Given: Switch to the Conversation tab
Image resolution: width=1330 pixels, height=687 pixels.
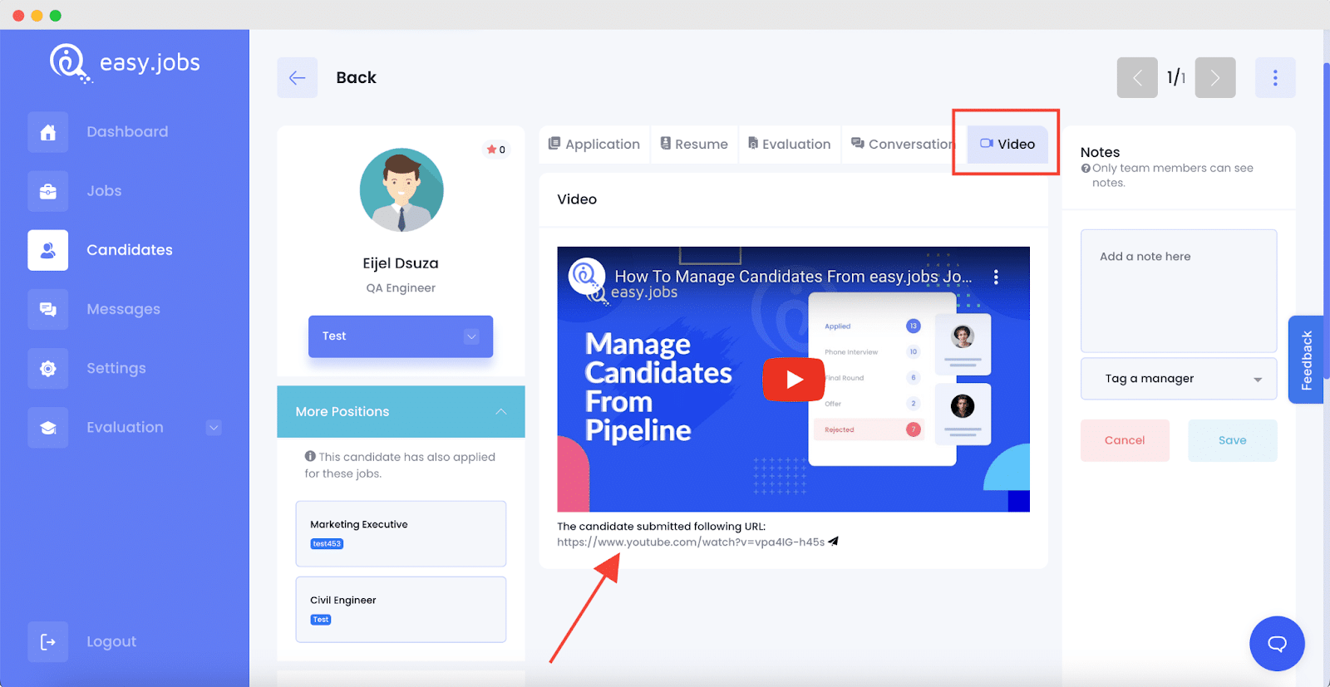Looking at the screenshot, I should click(903, 145).
